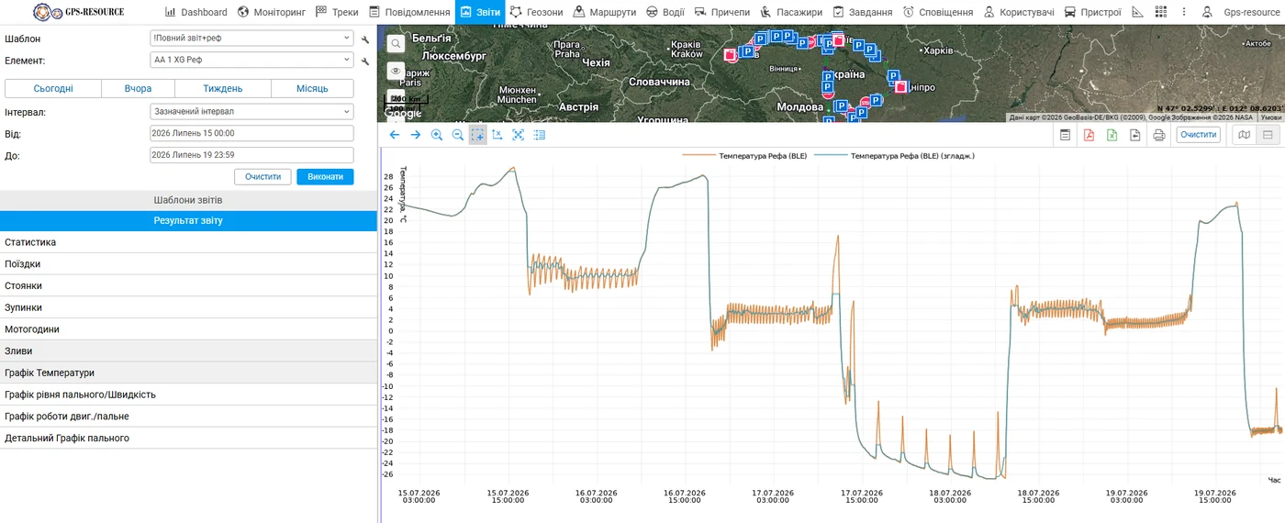
Task: Export report to Excel
Action: point(1112,135)
